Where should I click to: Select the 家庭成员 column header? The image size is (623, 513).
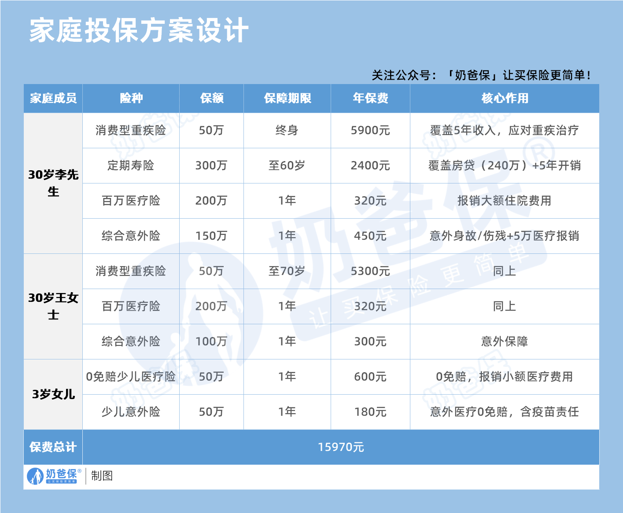pyautogui.click(x=53, y=99)
